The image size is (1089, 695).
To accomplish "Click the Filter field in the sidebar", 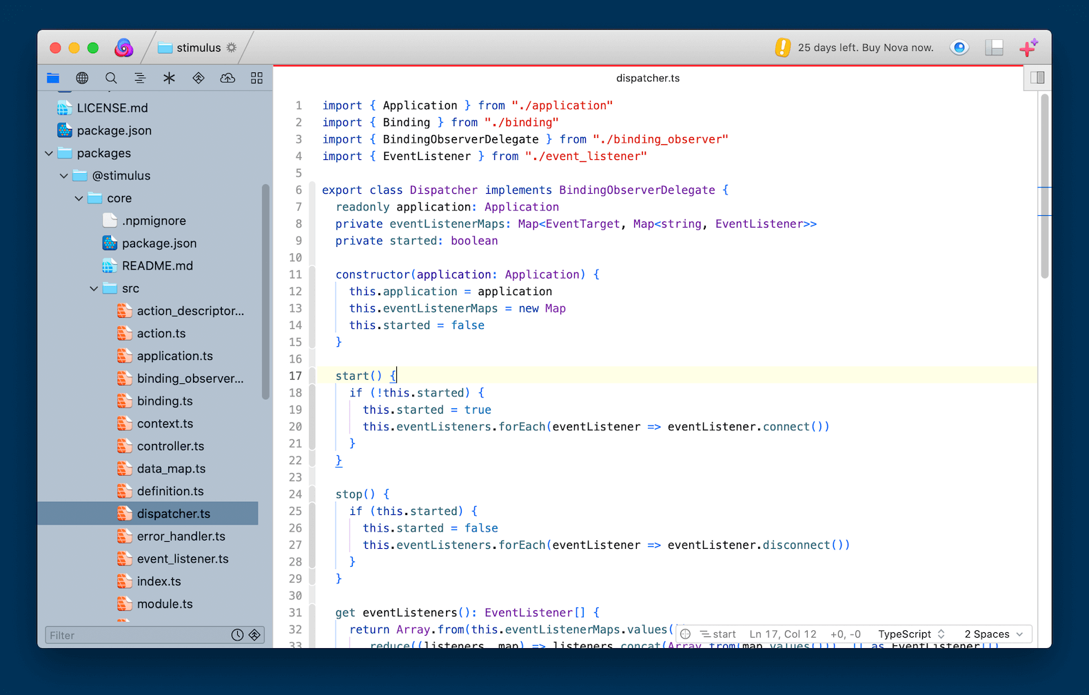I will pyautogui.click(x=138, y=635).
